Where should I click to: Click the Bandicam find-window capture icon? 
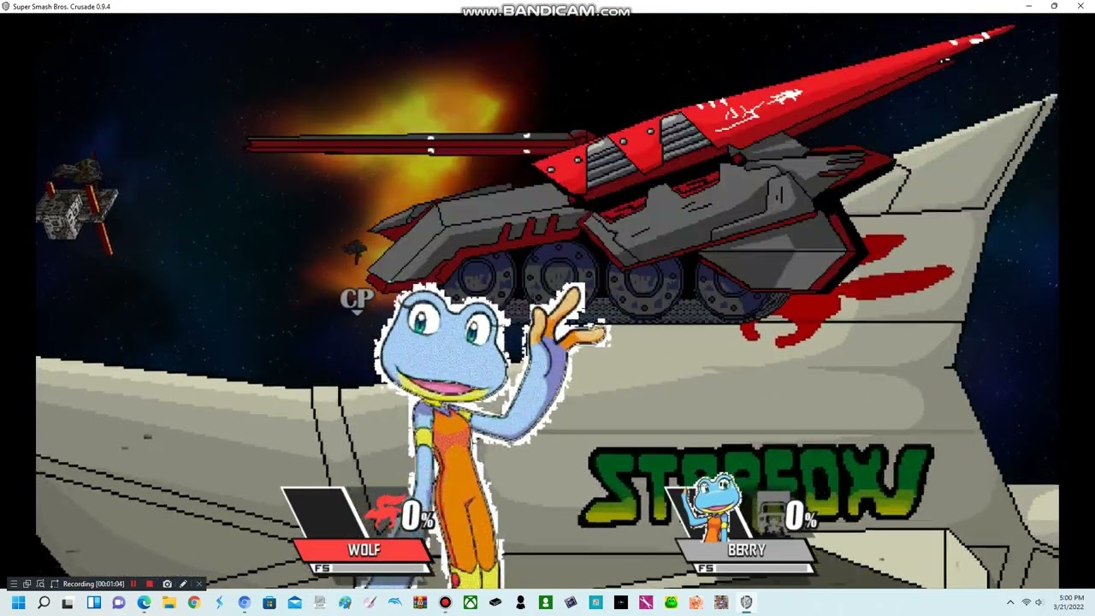tap(41, 583)
